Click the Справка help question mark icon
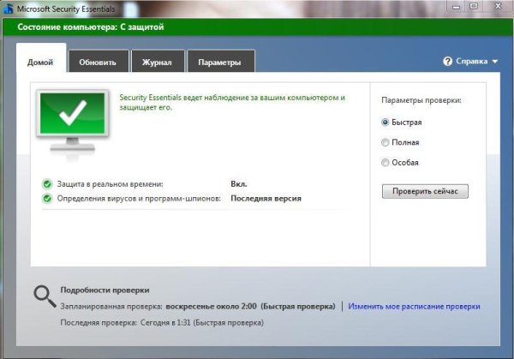This screenshot has width=514, height=359. click(x=447, y=61)
